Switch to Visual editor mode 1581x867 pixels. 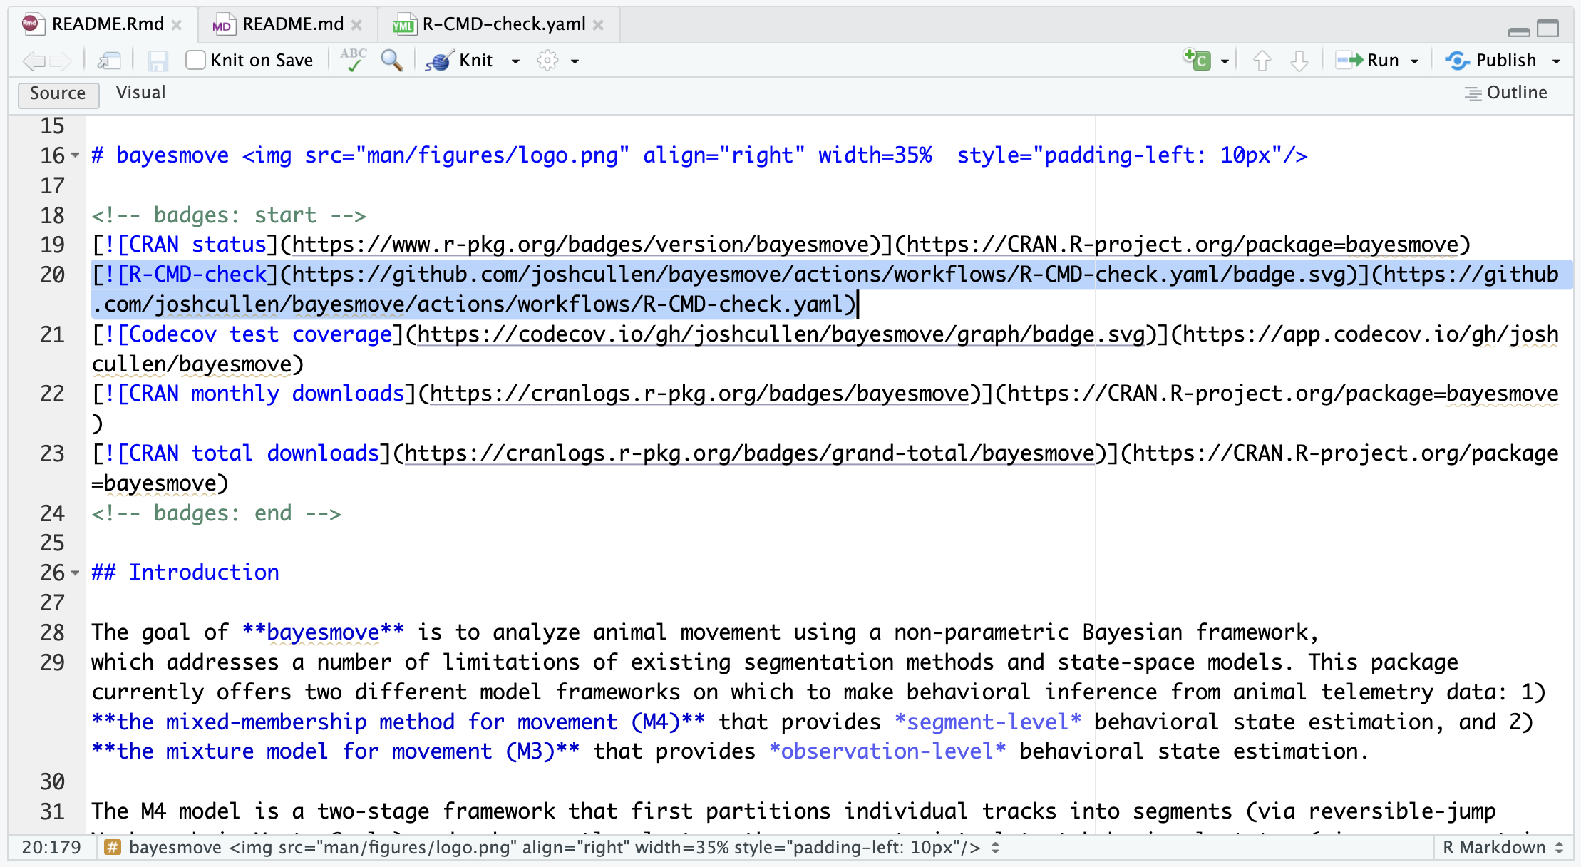[x=140, y=93]
